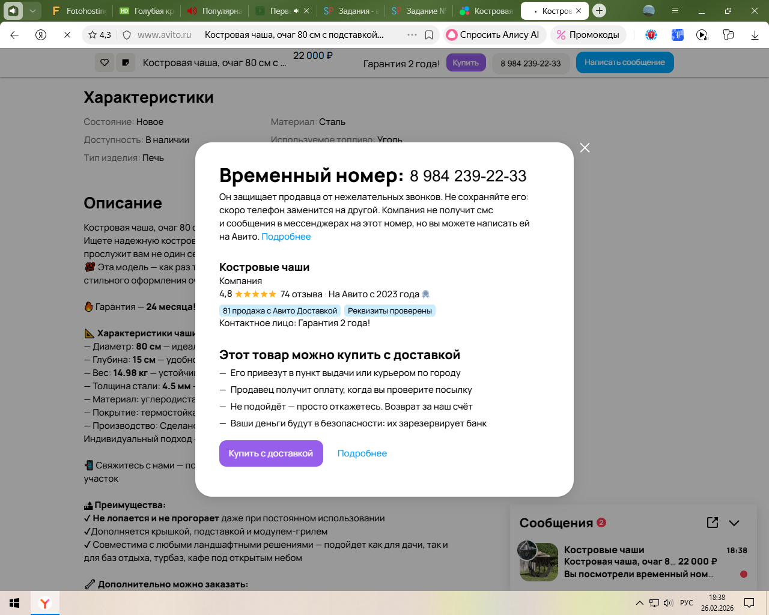
Task: Switch to the Fotohosting tab
Action: pyautogui.click(x=79, y=11)
